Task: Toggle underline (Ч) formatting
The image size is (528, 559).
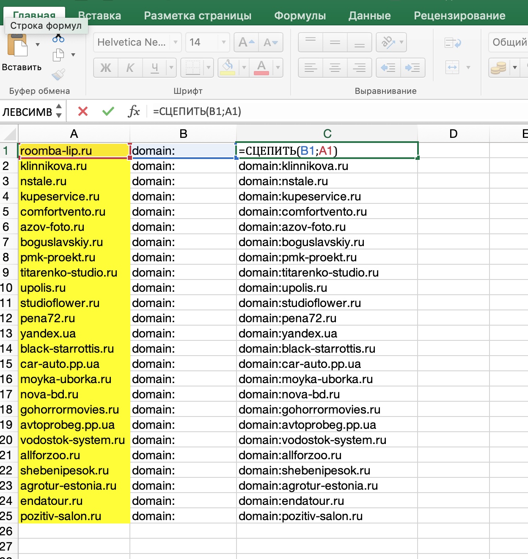Action: click(155, 68)
